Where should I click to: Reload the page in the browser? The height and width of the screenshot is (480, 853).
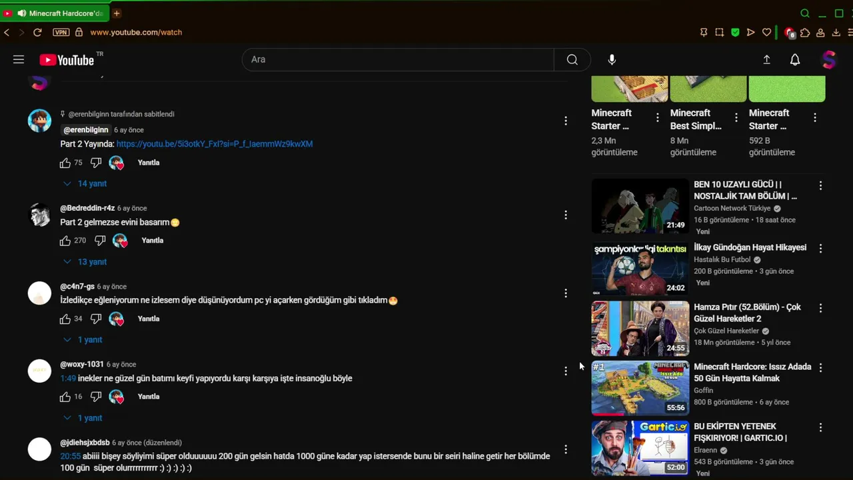37,32
